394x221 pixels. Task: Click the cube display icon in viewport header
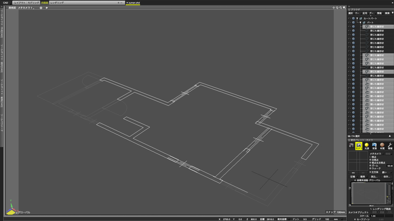point(46,8)
